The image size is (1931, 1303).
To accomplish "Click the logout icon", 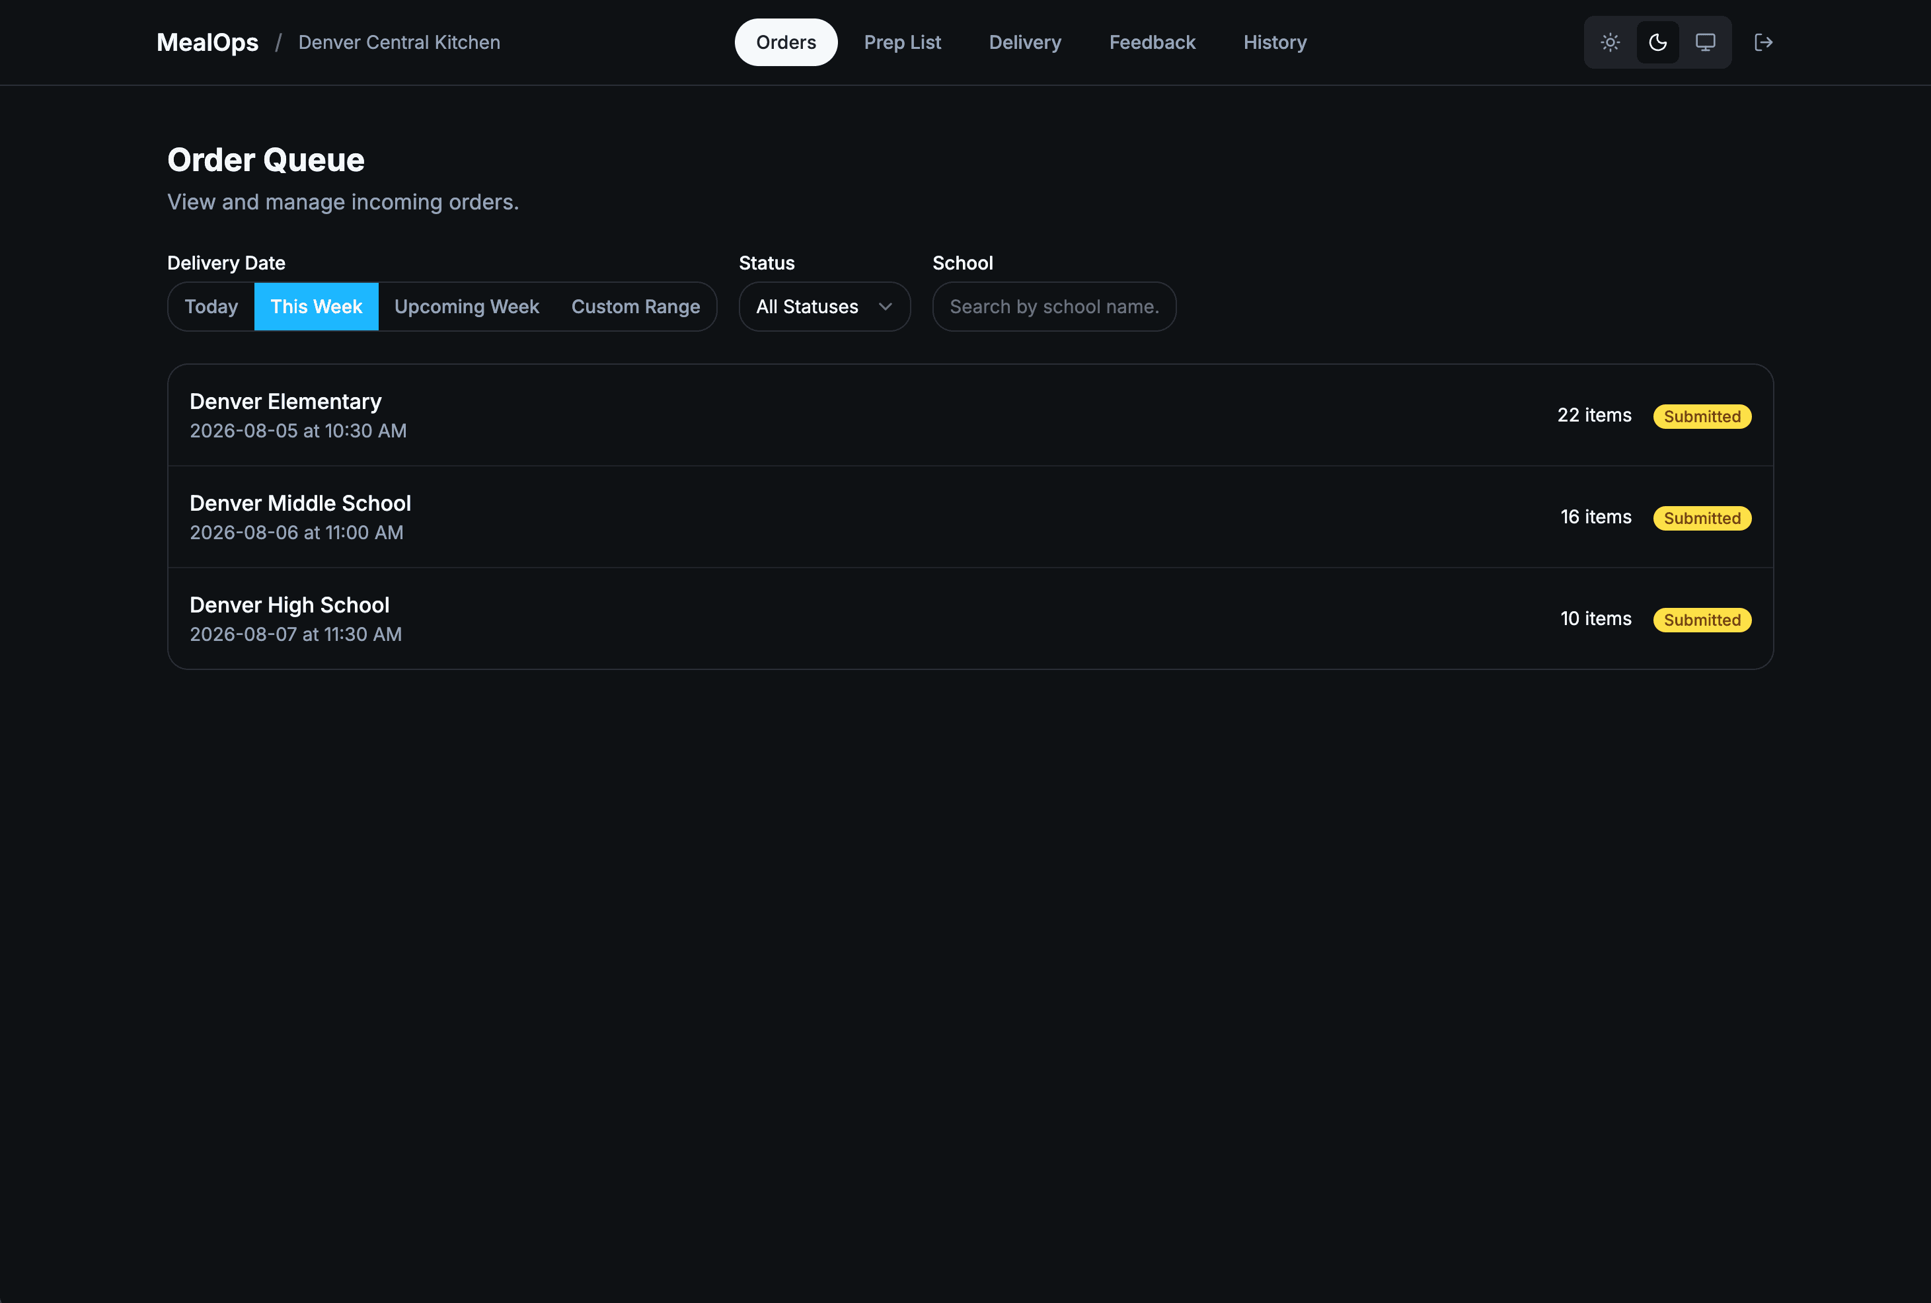I will pyautogui.click(x=1763, y=42).
